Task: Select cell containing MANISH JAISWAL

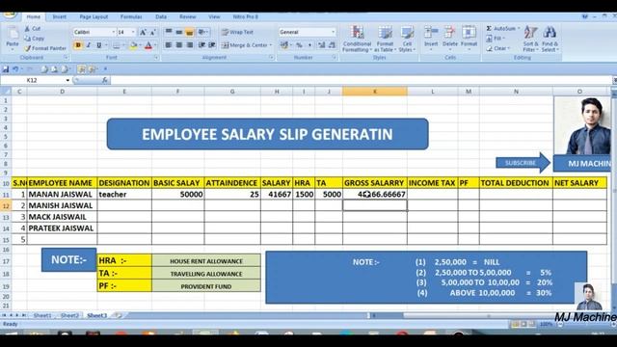Action: click(x=62, y=205)
